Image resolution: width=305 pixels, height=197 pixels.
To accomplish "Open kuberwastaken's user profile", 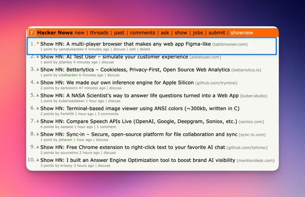I will coord(72,101).
